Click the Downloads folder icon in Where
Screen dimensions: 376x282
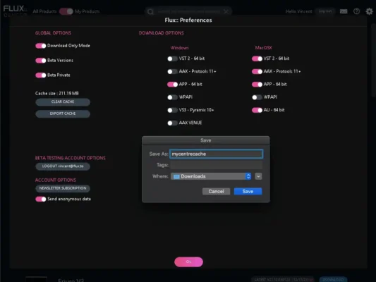176,176
